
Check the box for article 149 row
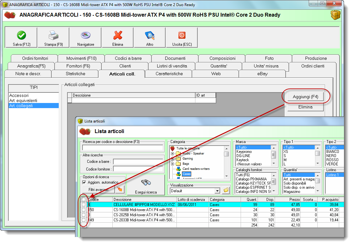point(84,220)
